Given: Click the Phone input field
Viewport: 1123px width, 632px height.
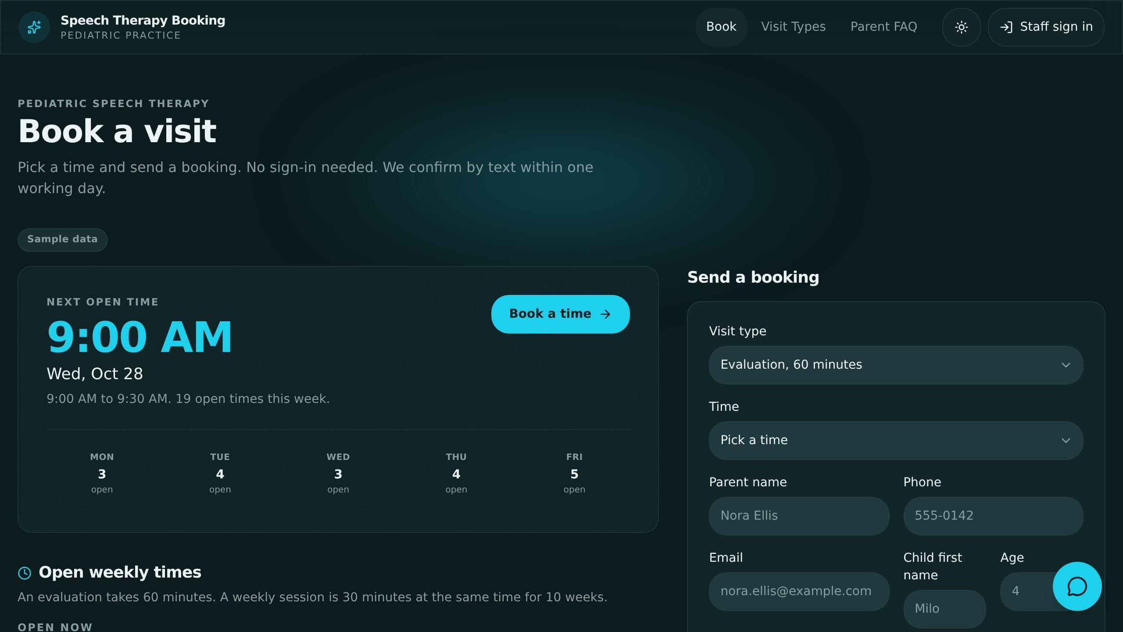Looking at the screenshot, I should [993, 516].
